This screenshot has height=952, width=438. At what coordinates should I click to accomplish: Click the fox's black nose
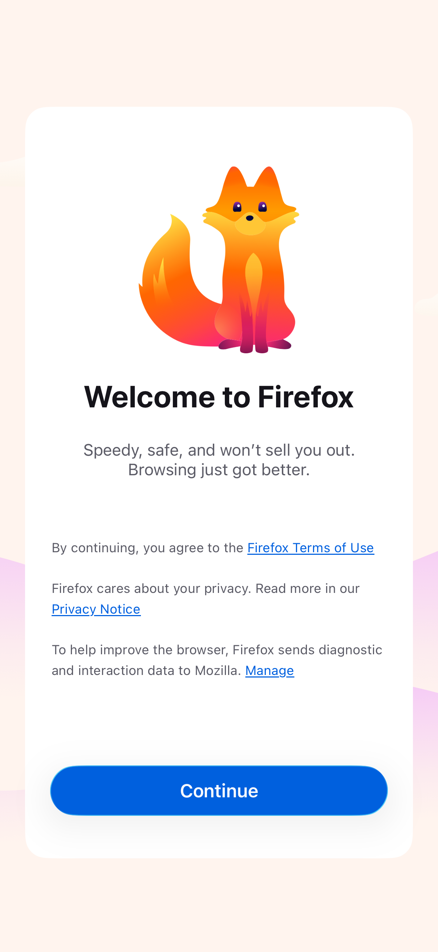(x=250, y=218)
